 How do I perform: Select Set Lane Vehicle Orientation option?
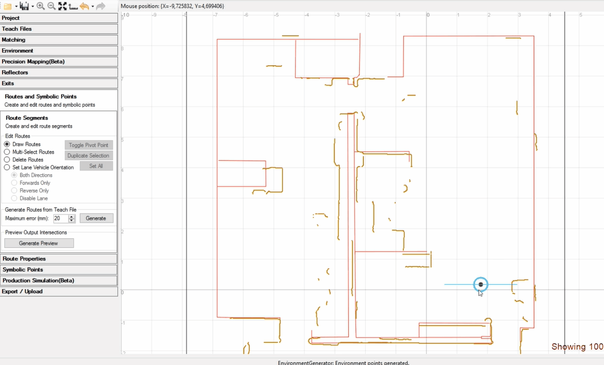click(7, 167)
